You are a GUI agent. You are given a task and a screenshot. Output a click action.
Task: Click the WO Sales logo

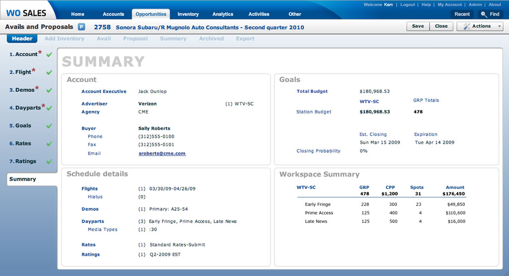point(26,13)
